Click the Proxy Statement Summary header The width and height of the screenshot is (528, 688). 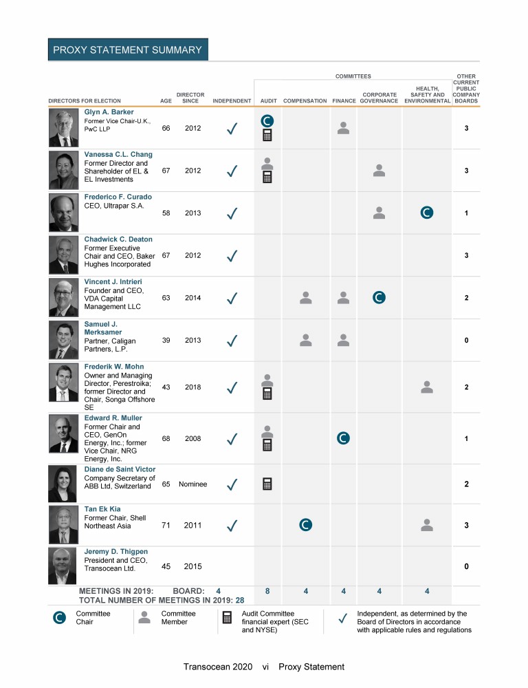127,50
